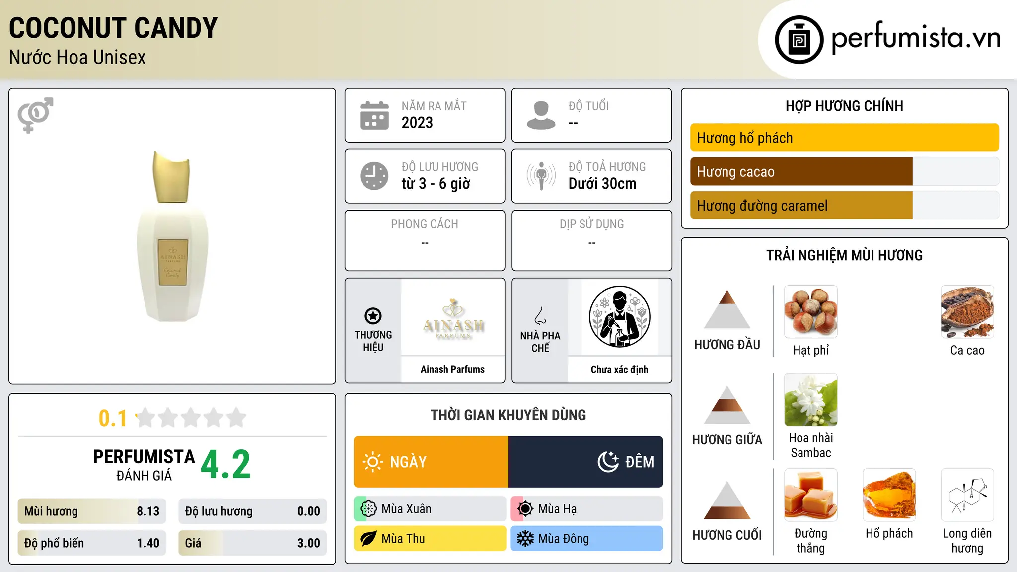Click the HƯƠNG ĐẦU label
1017x572 pixels.
tap(727, 345)
